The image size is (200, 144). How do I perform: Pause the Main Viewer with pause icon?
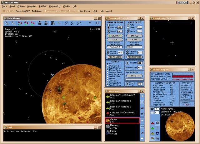pos(97,23)
